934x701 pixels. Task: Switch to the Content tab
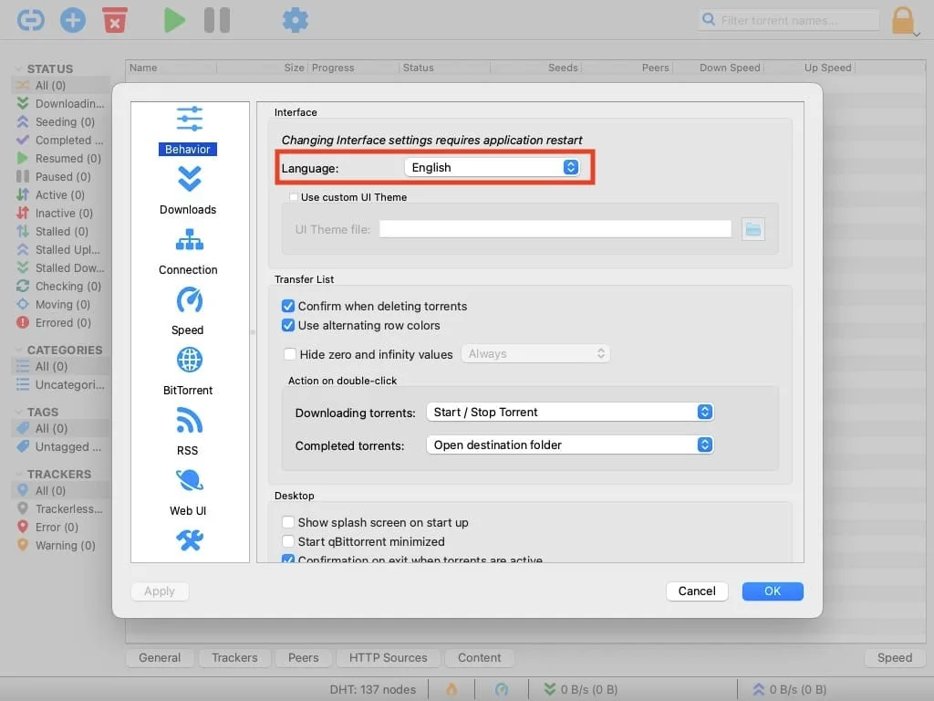click(480, 657)
